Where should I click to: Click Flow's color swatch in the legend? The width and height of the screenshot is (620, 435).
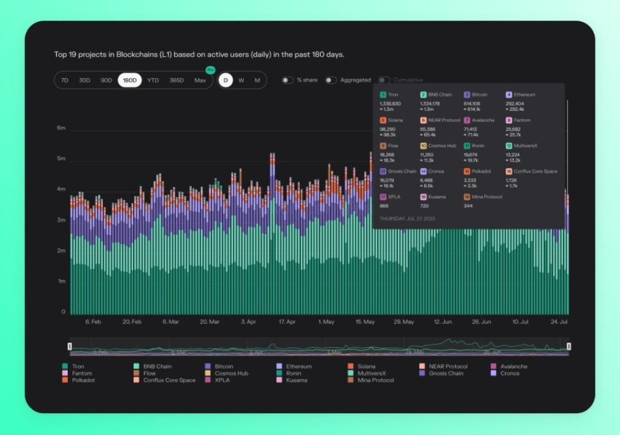136,373
